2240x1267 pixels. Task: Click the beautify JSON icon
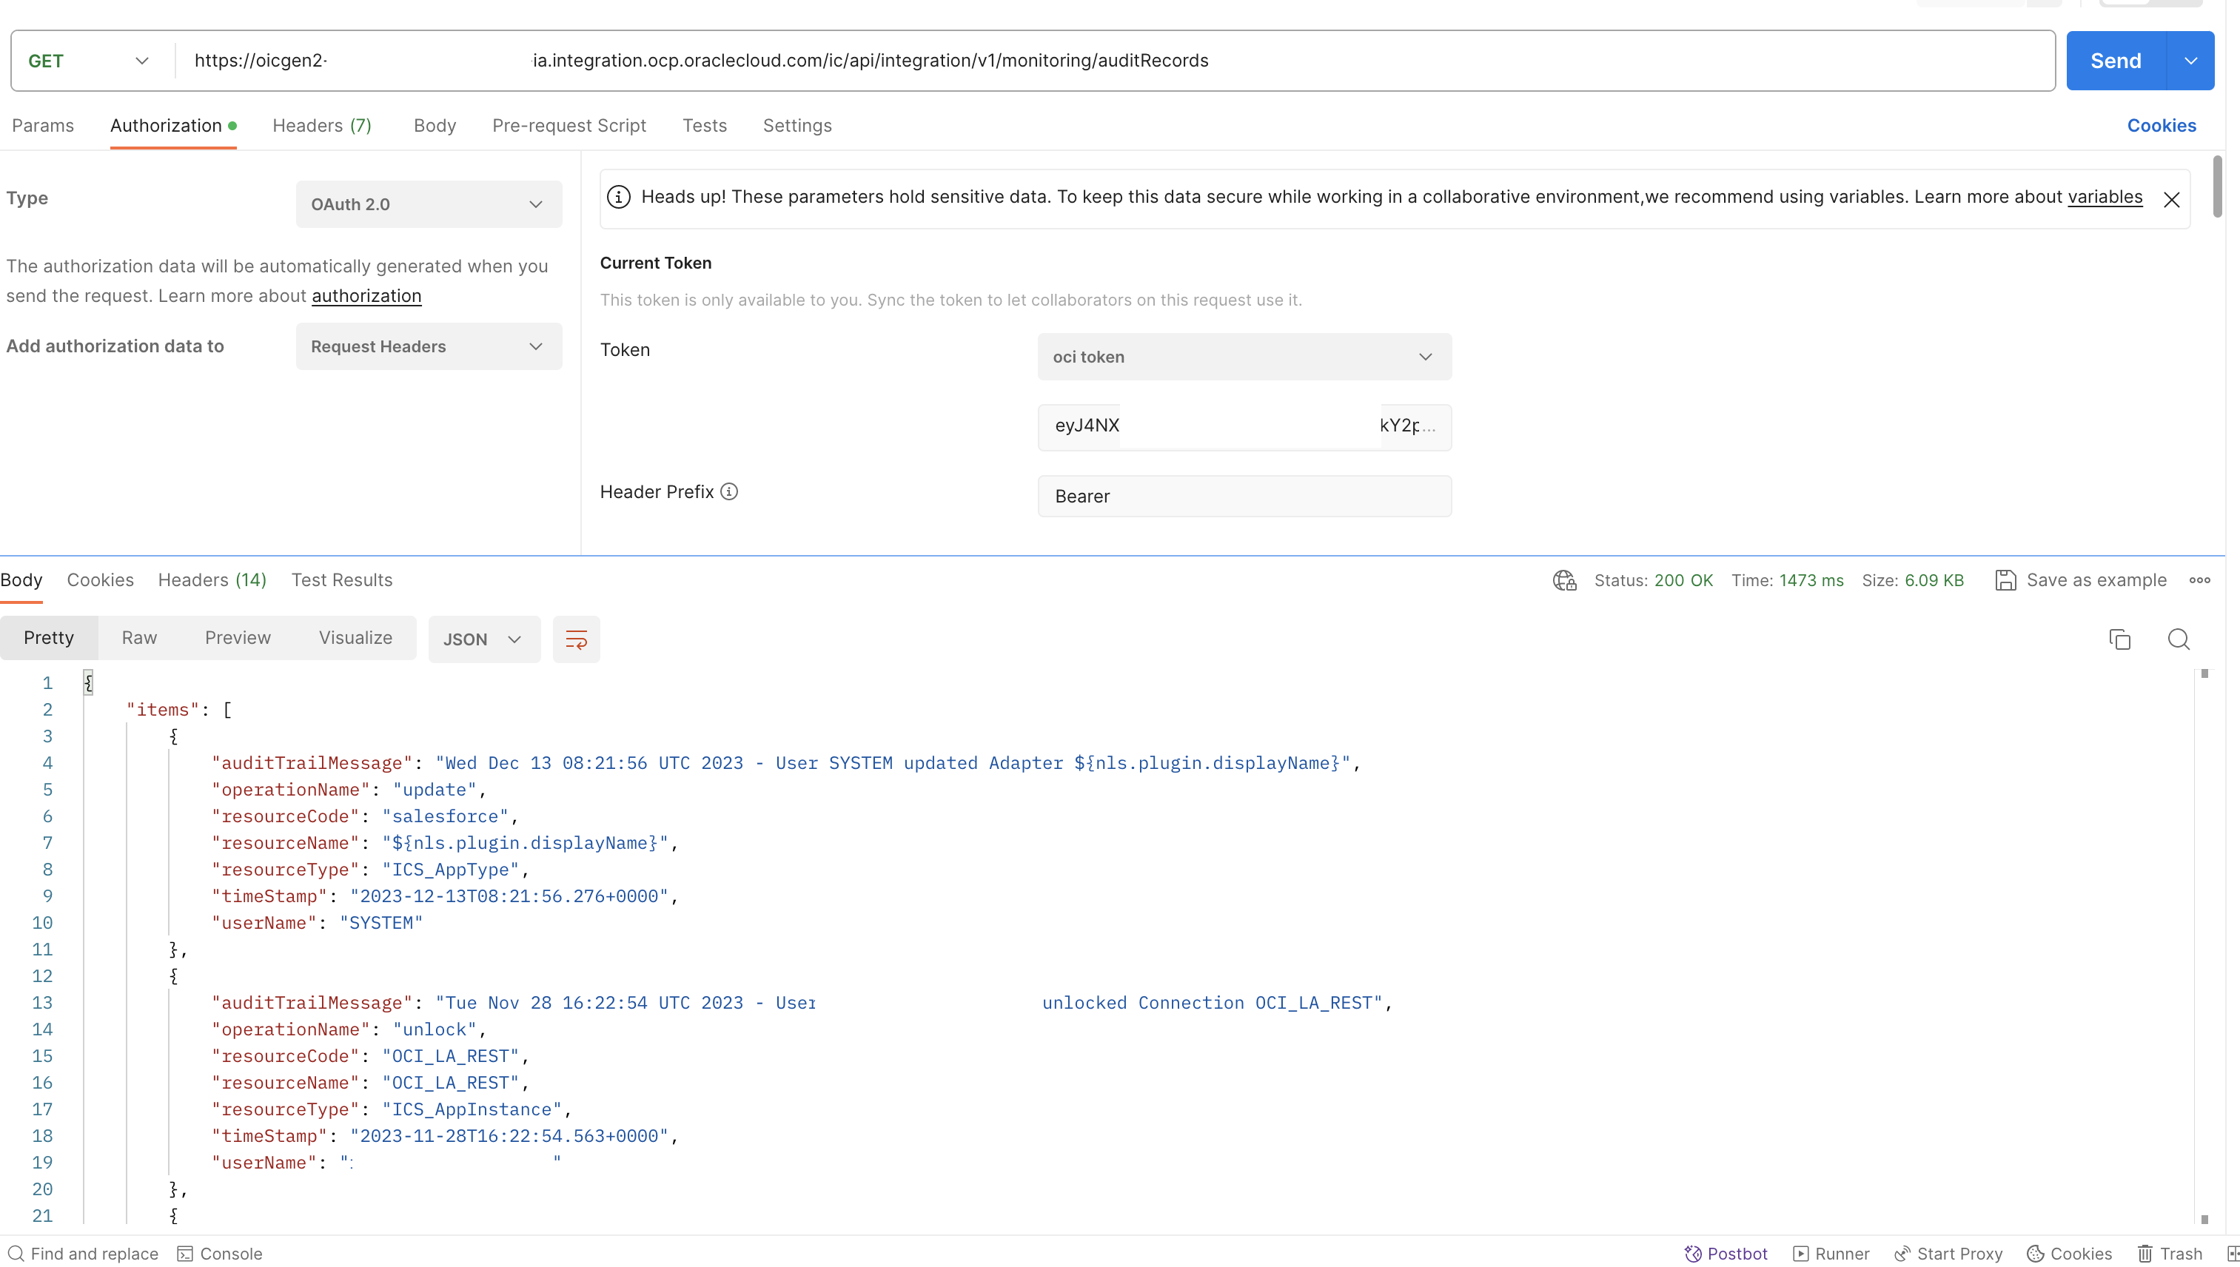[576, 638]
